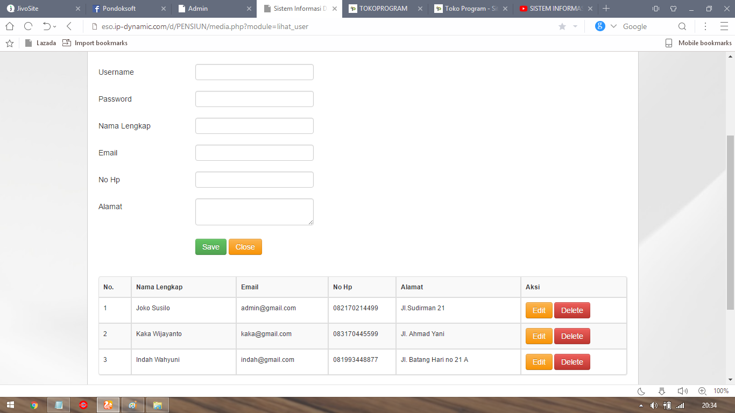
Task: Expand the search engine chevron dropdown
Action: 613,26
